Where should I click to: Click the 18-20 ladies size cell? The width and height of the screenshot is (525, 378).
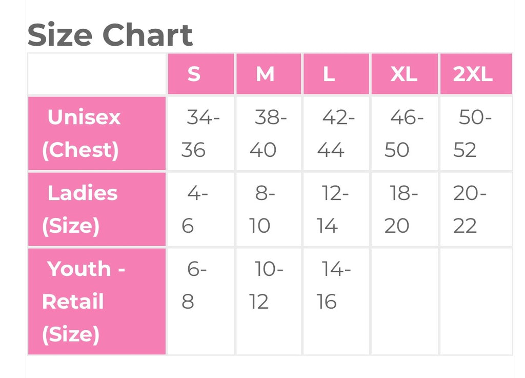point(405,209)
